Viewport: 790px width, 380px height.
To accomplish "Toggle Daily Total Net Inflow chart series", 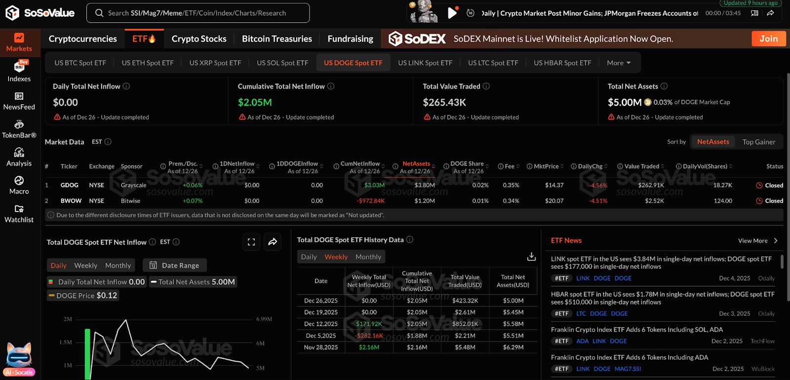I will point(97,282).
